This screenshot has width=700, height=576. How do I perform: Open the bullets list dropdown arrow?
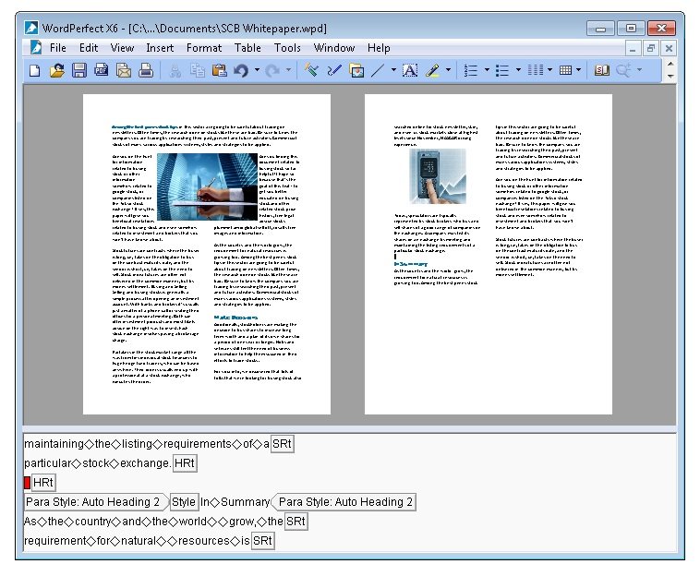[518, 70]
